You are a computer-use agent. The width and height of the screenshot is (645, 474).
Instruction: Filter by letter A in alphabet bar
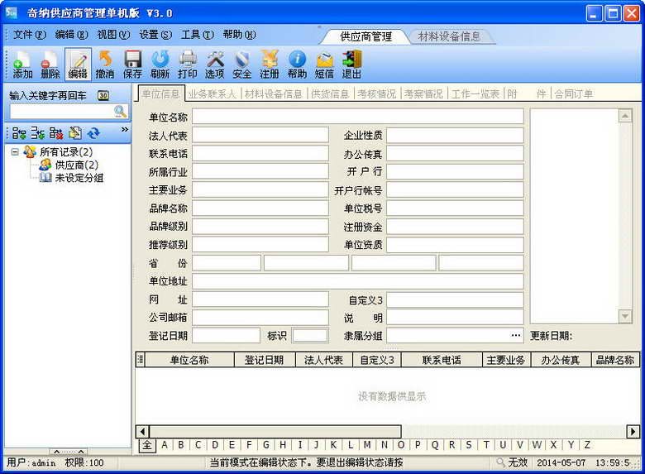(164, 445)
